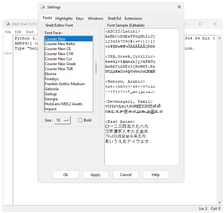
Task: Click the <IPA,Greek,Cyrillic> sample line
Action: 130,56
